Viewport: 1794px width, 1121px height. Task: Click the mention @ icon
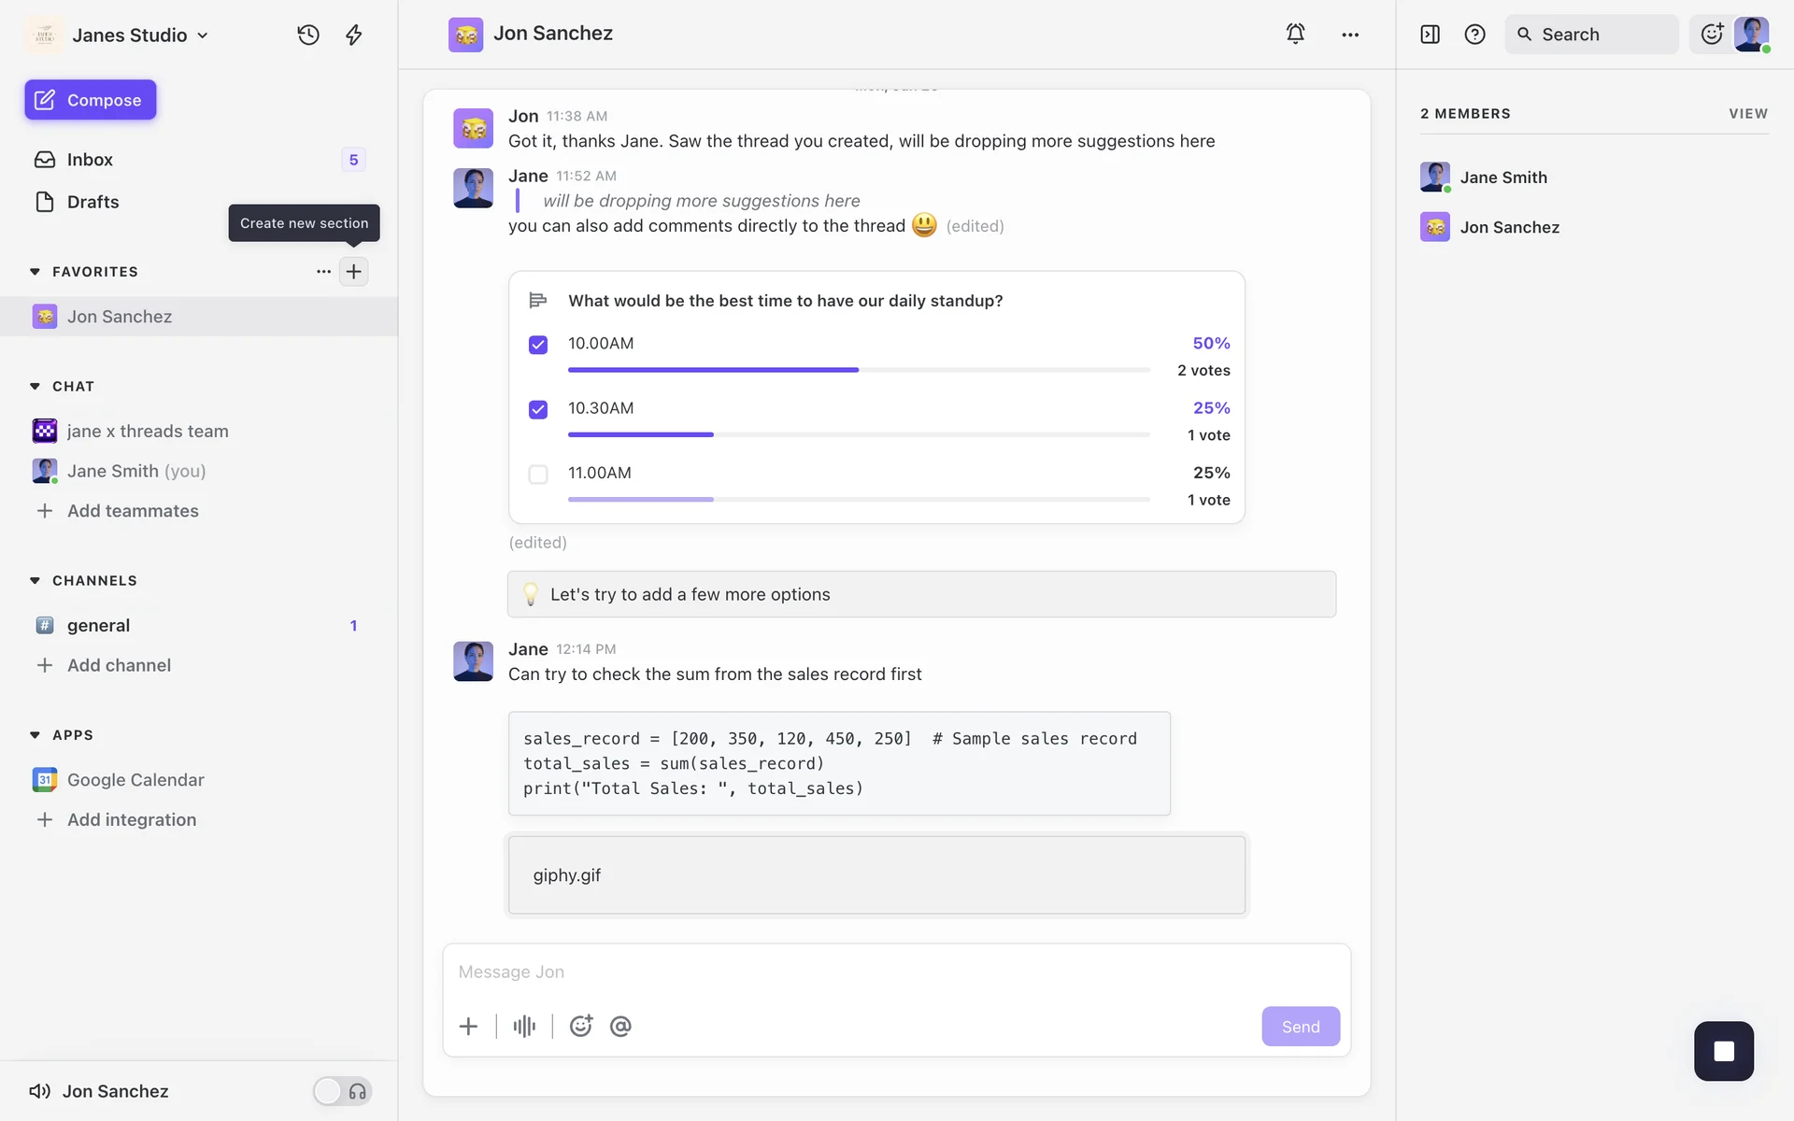coord(620,1027)
